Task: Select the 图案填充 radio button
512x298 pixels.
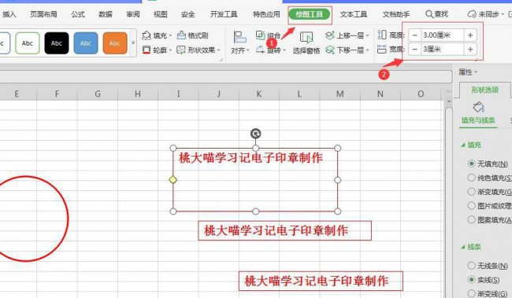Action: 471,219
